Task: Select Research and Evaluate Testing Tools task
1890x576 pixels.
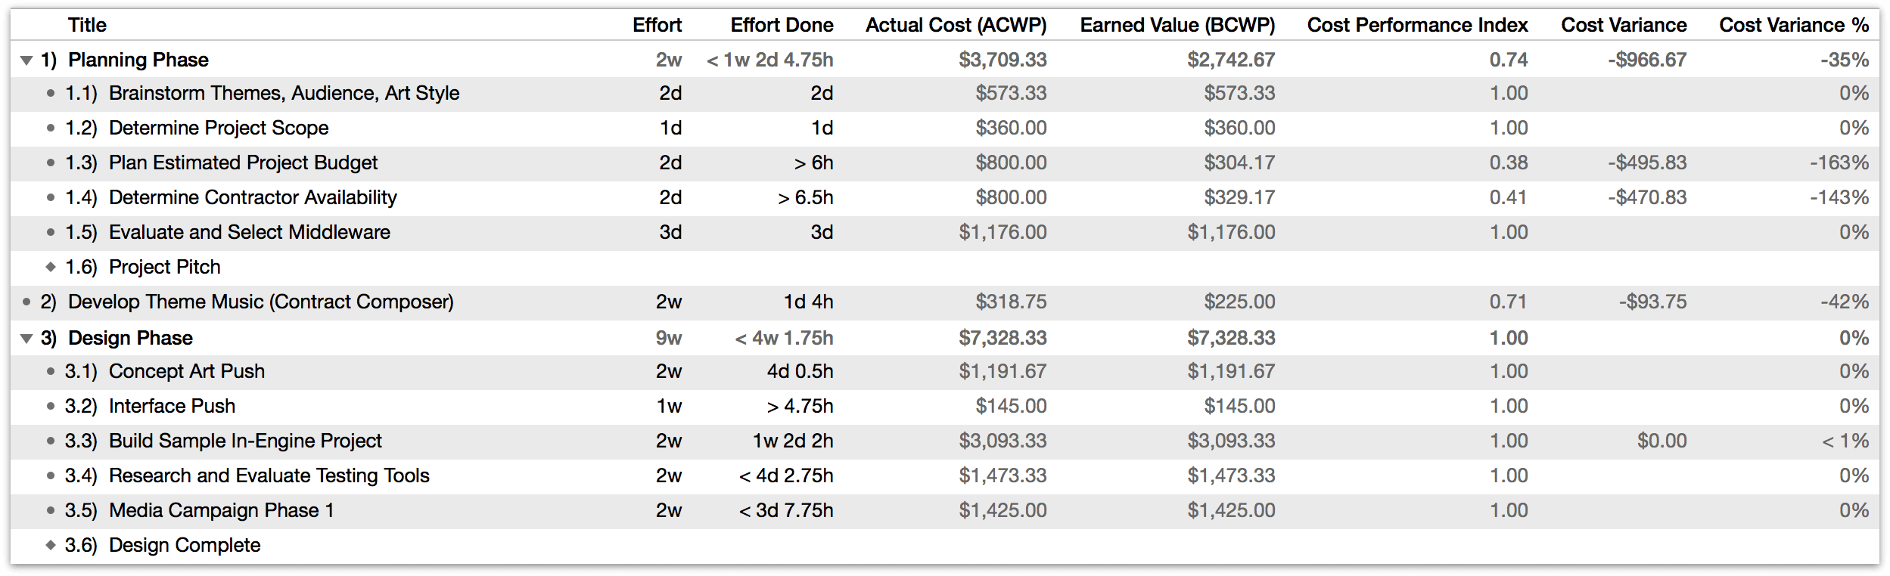Action: (x=269, y=475)
